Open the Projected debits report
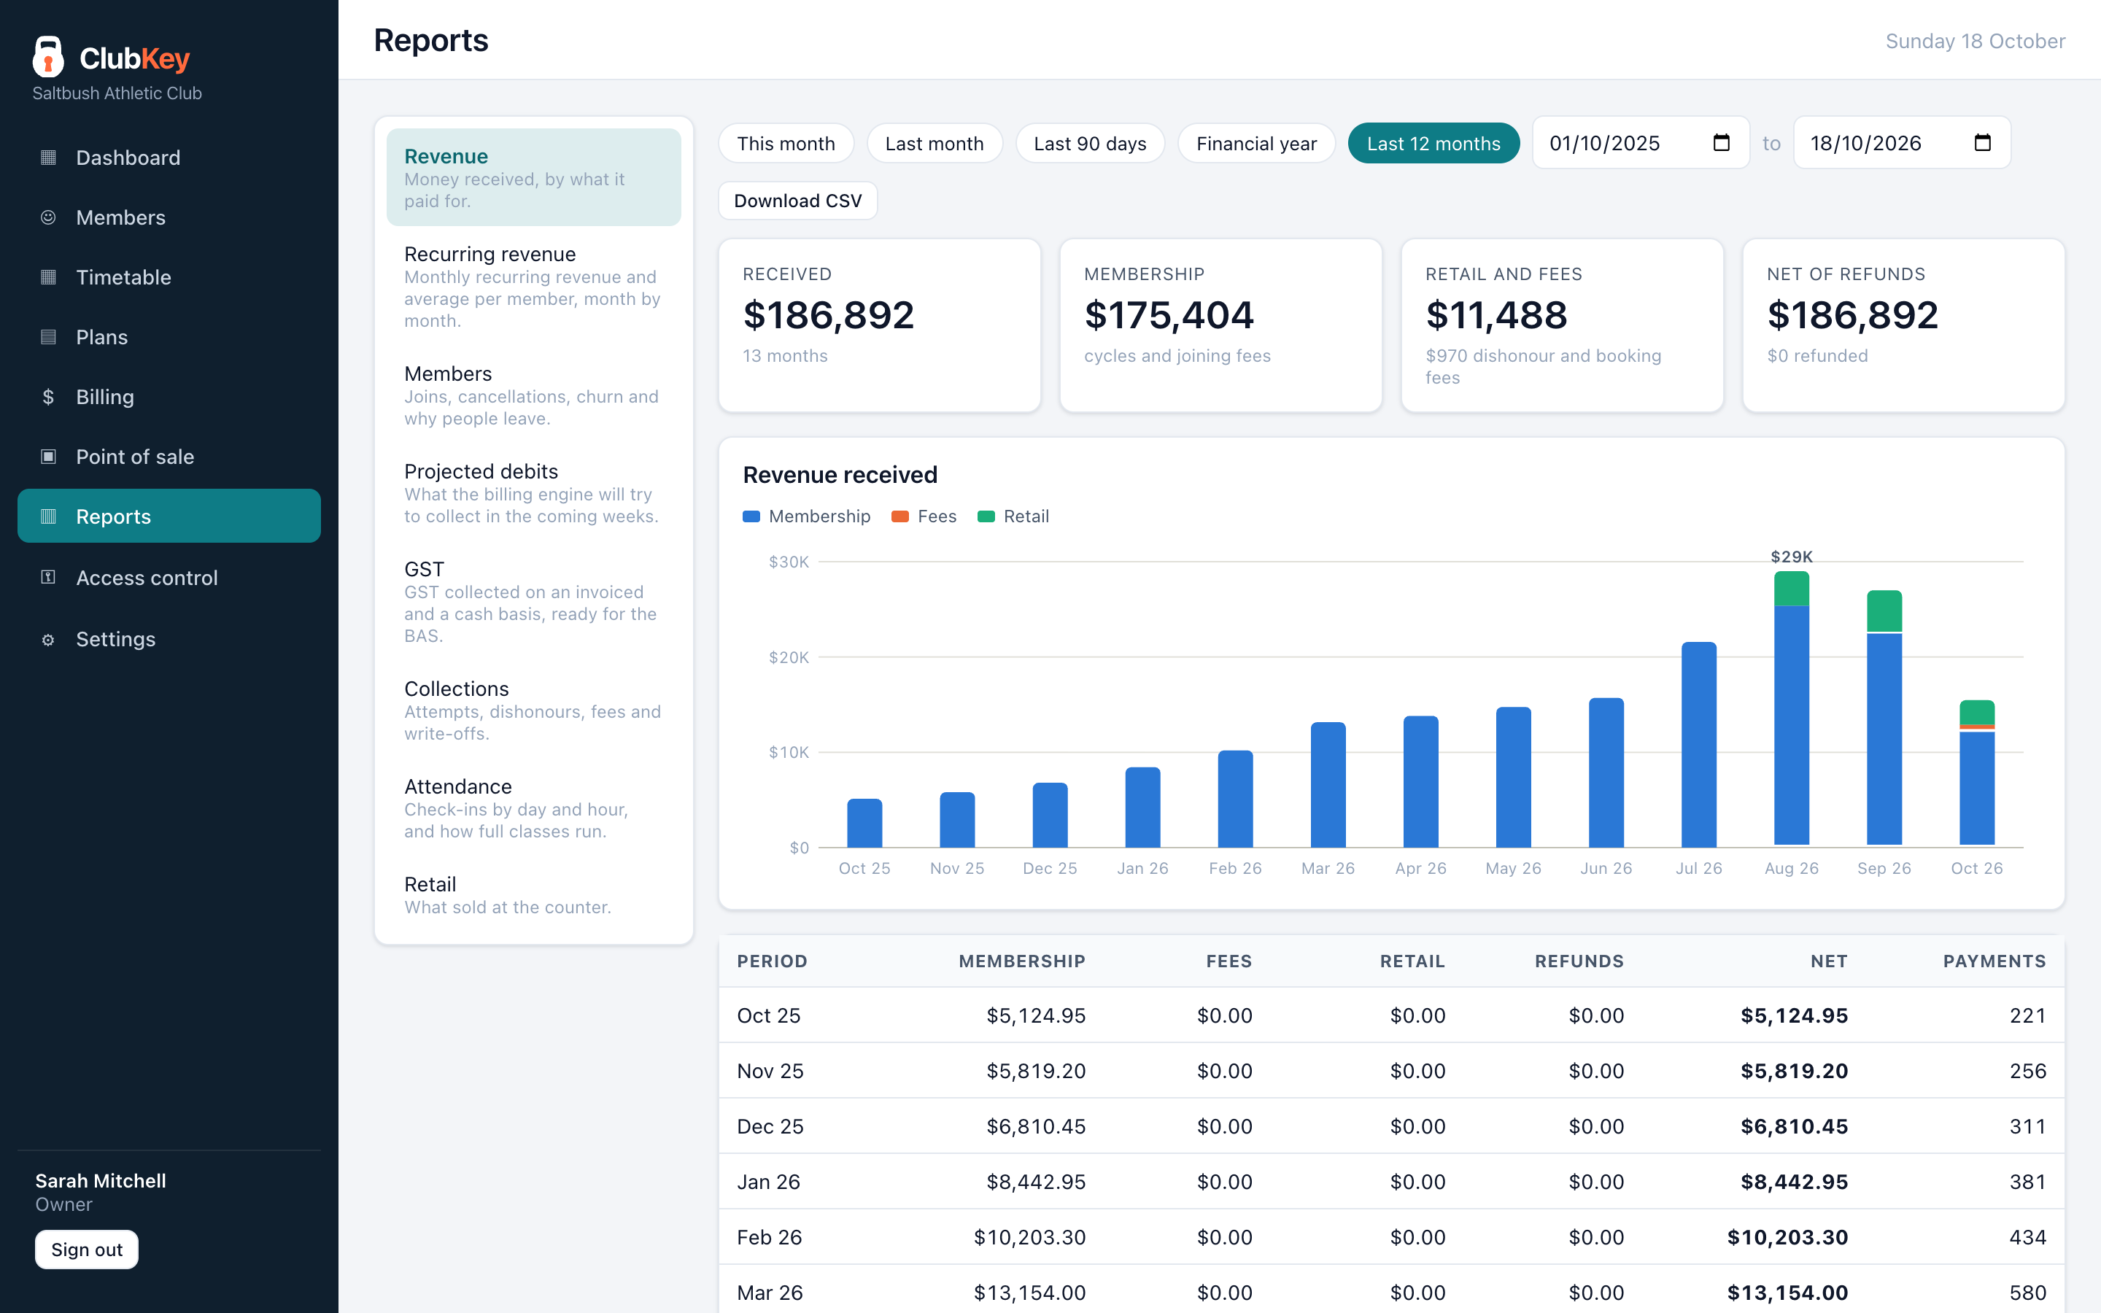This screenshot has height=1313, width=2101. pyautogui.click(x=533, y=493)
